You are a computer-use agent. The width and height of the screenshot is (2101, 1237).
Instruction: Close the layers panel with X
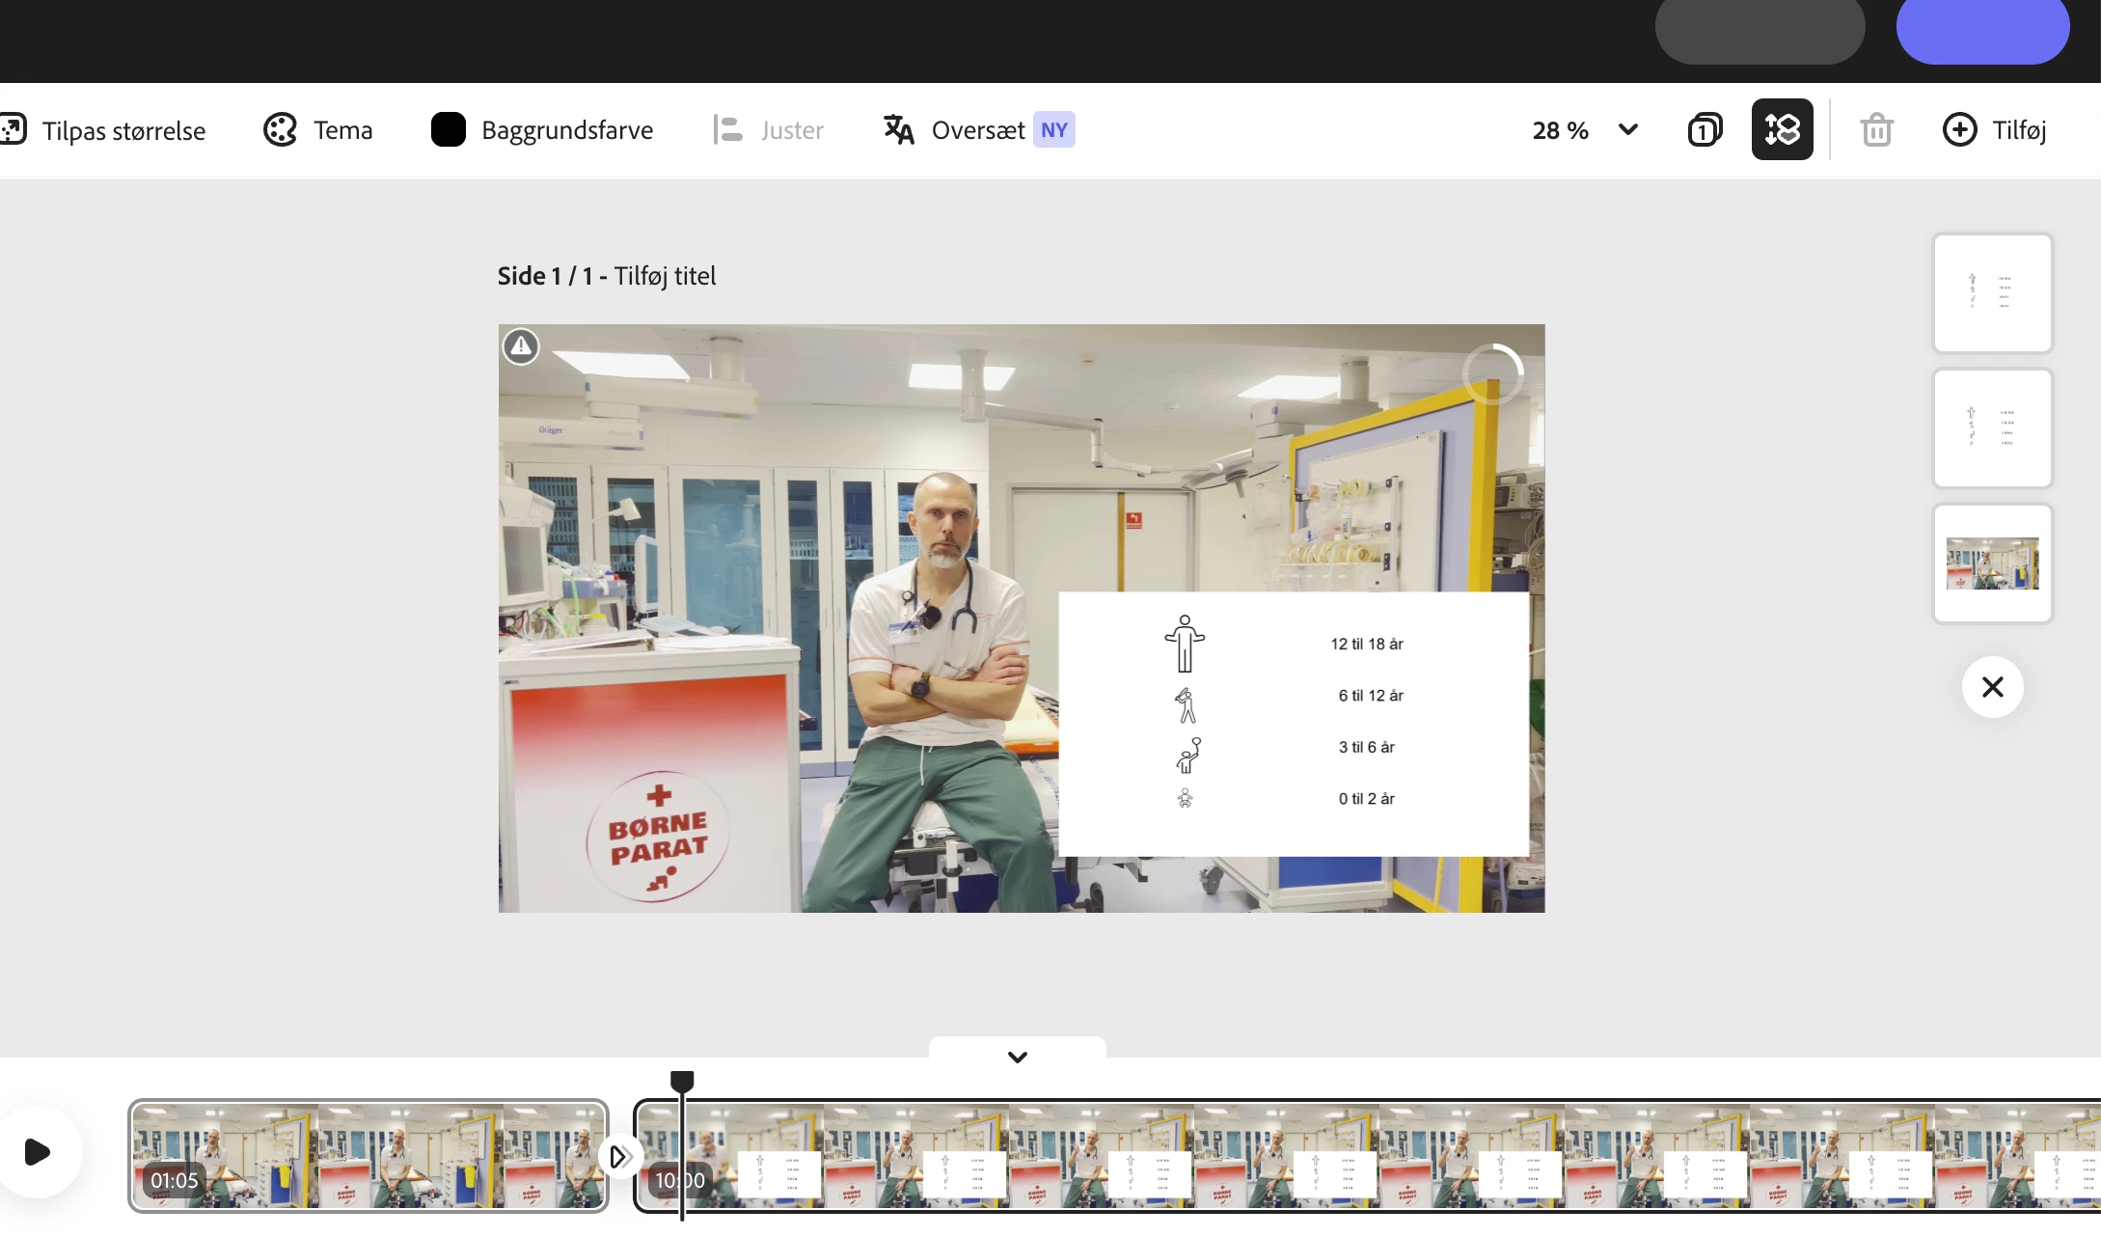pos(1992,687)
